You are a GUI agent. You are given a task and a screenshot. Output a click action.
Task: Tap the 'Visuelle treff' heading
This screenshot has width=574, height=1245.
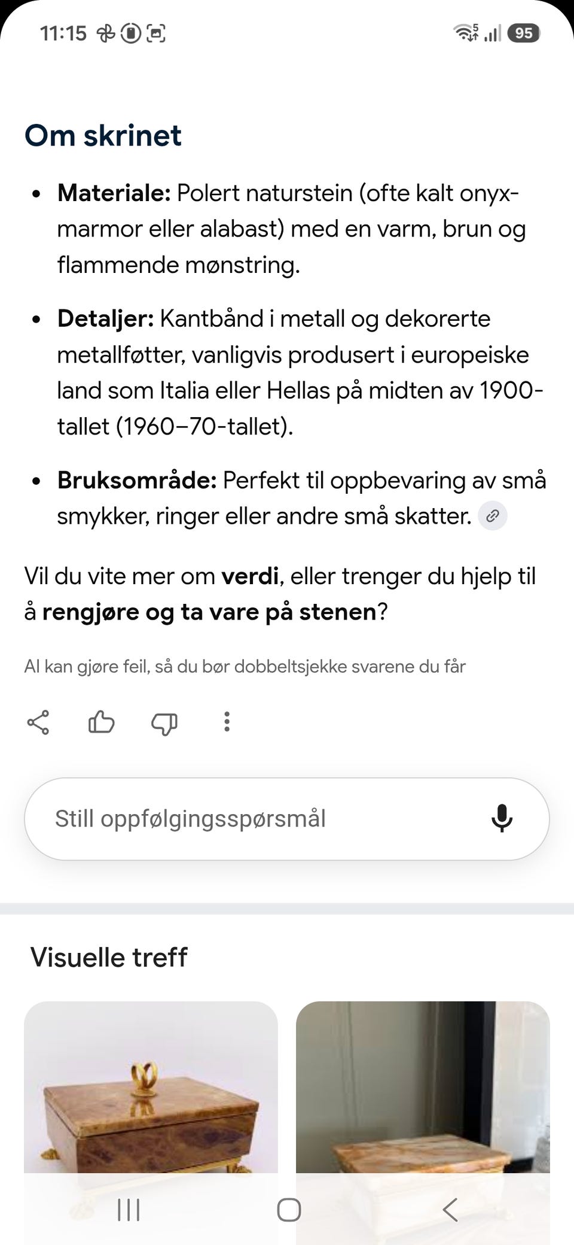point(109,957)
